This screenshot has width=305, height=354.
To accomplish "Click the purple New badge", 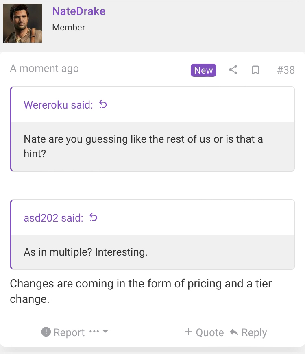I will [x=203, y=70].
